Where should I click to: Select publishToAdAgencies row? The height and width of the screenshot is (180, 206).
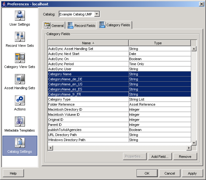coord(119,130)
